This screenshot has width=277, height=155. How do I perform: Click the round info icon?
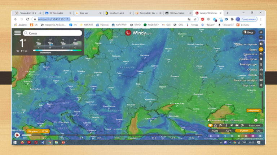(x=256, y=120)
